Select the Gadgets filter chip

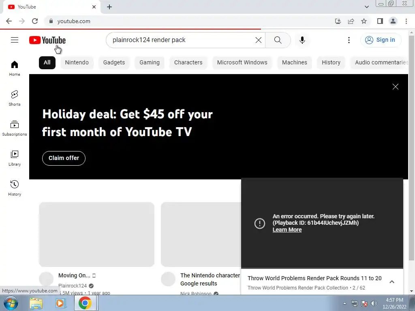114,63
